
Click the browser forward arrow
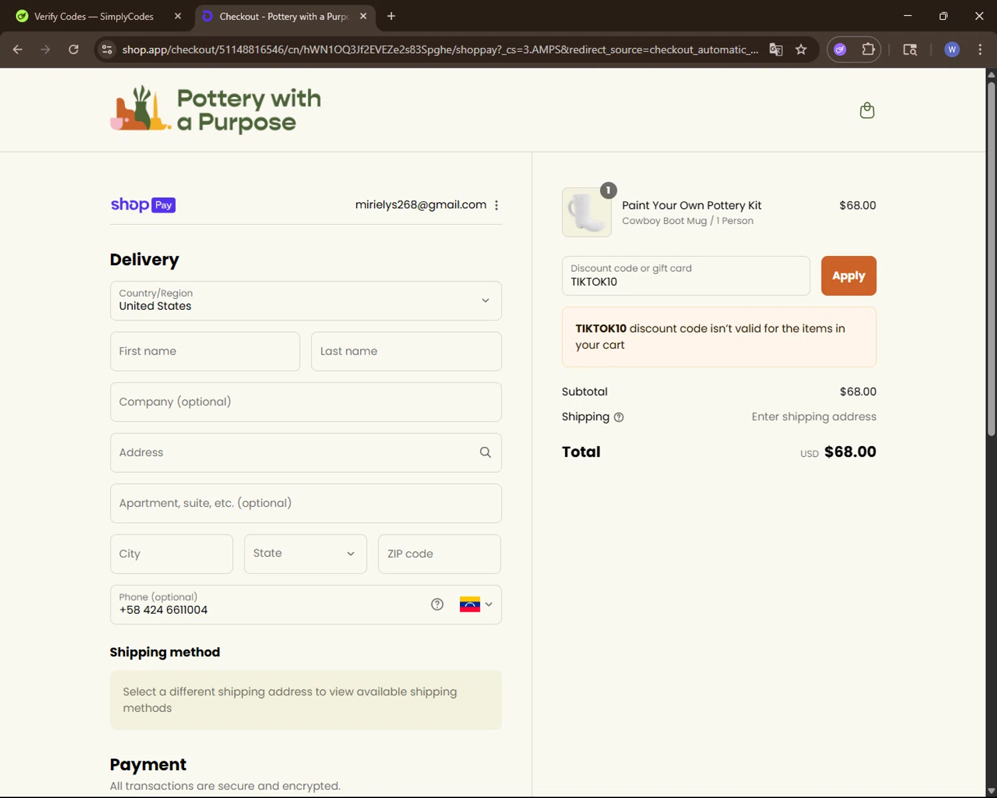[45, 49]
